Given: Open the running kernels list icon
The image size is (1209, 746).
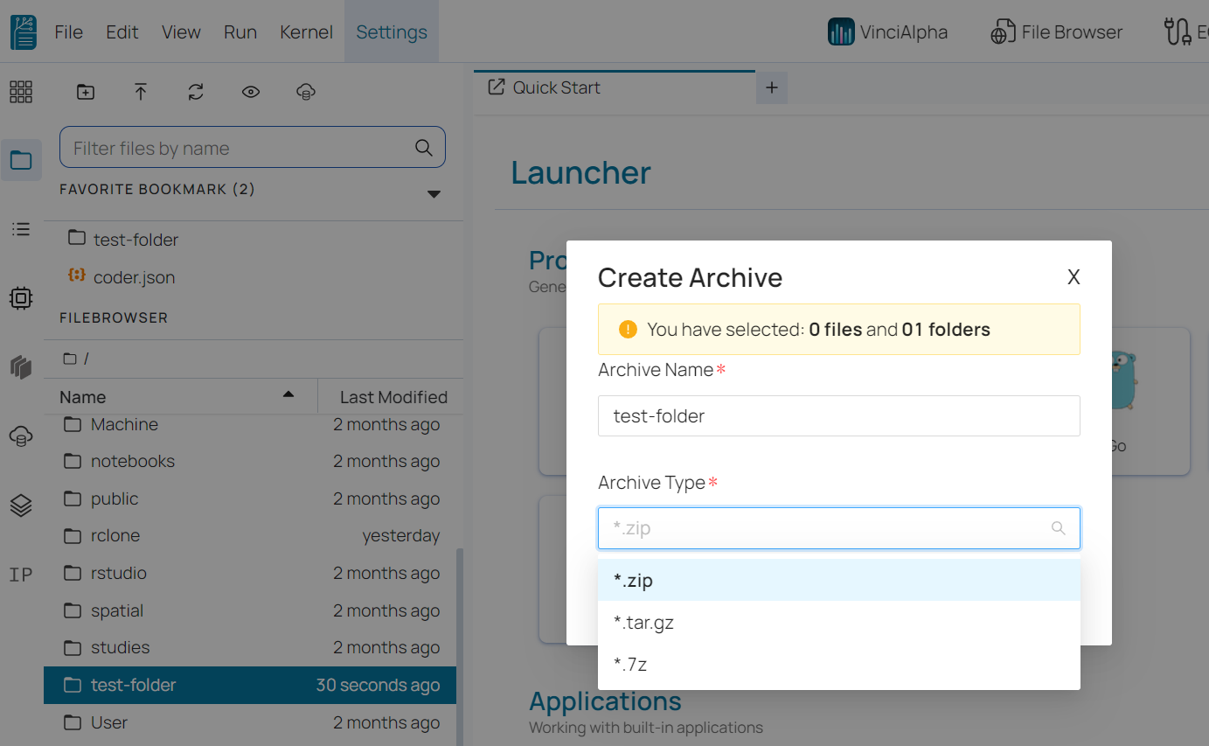Looking at the screenshot, I should tap(20, 228).
